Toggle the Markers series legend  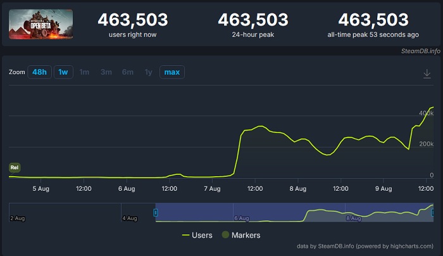click(x=241, y=235)
